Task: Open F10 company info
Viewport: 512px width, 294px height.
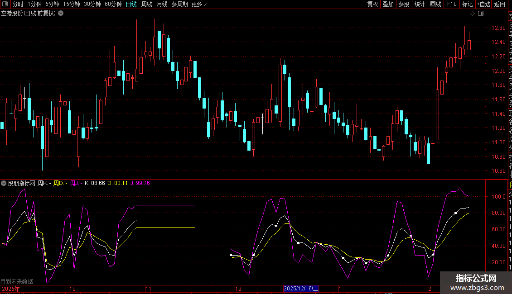Action: tap(451, 4)
